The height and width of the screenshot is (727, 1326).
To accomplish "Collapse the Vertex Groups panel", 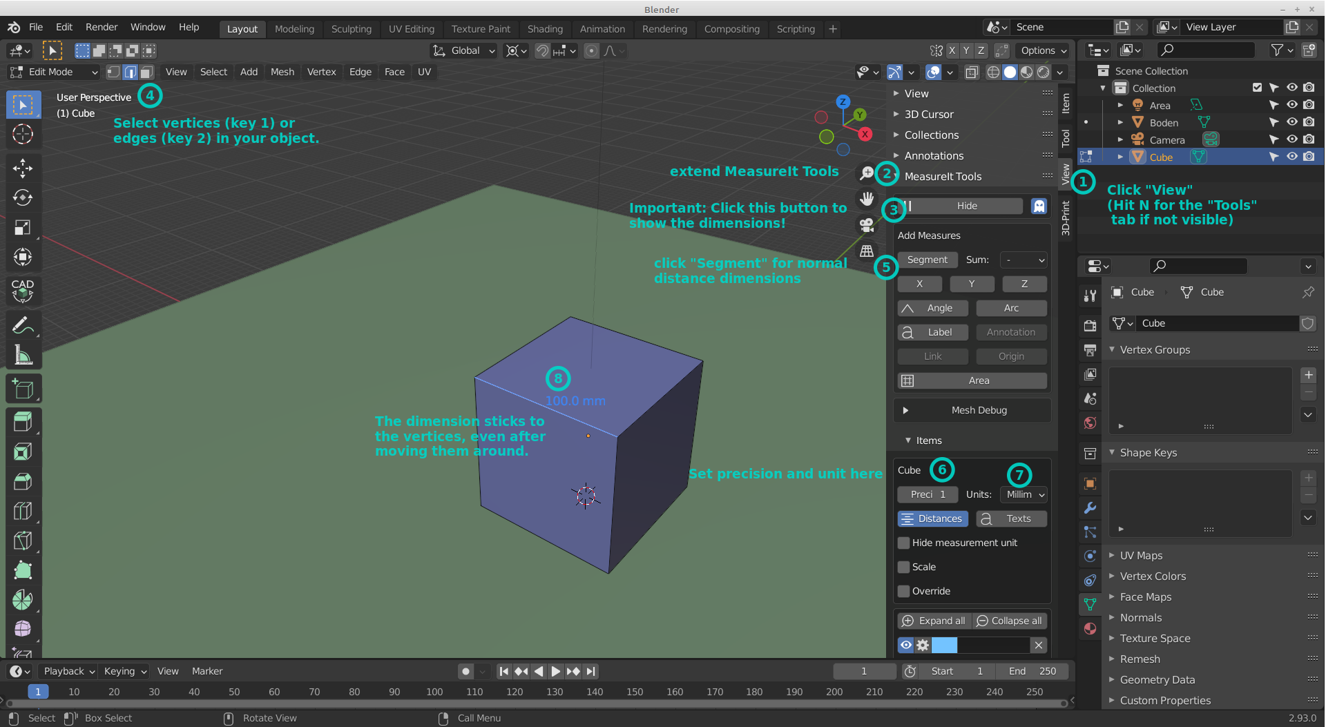I will [1155, 349].
